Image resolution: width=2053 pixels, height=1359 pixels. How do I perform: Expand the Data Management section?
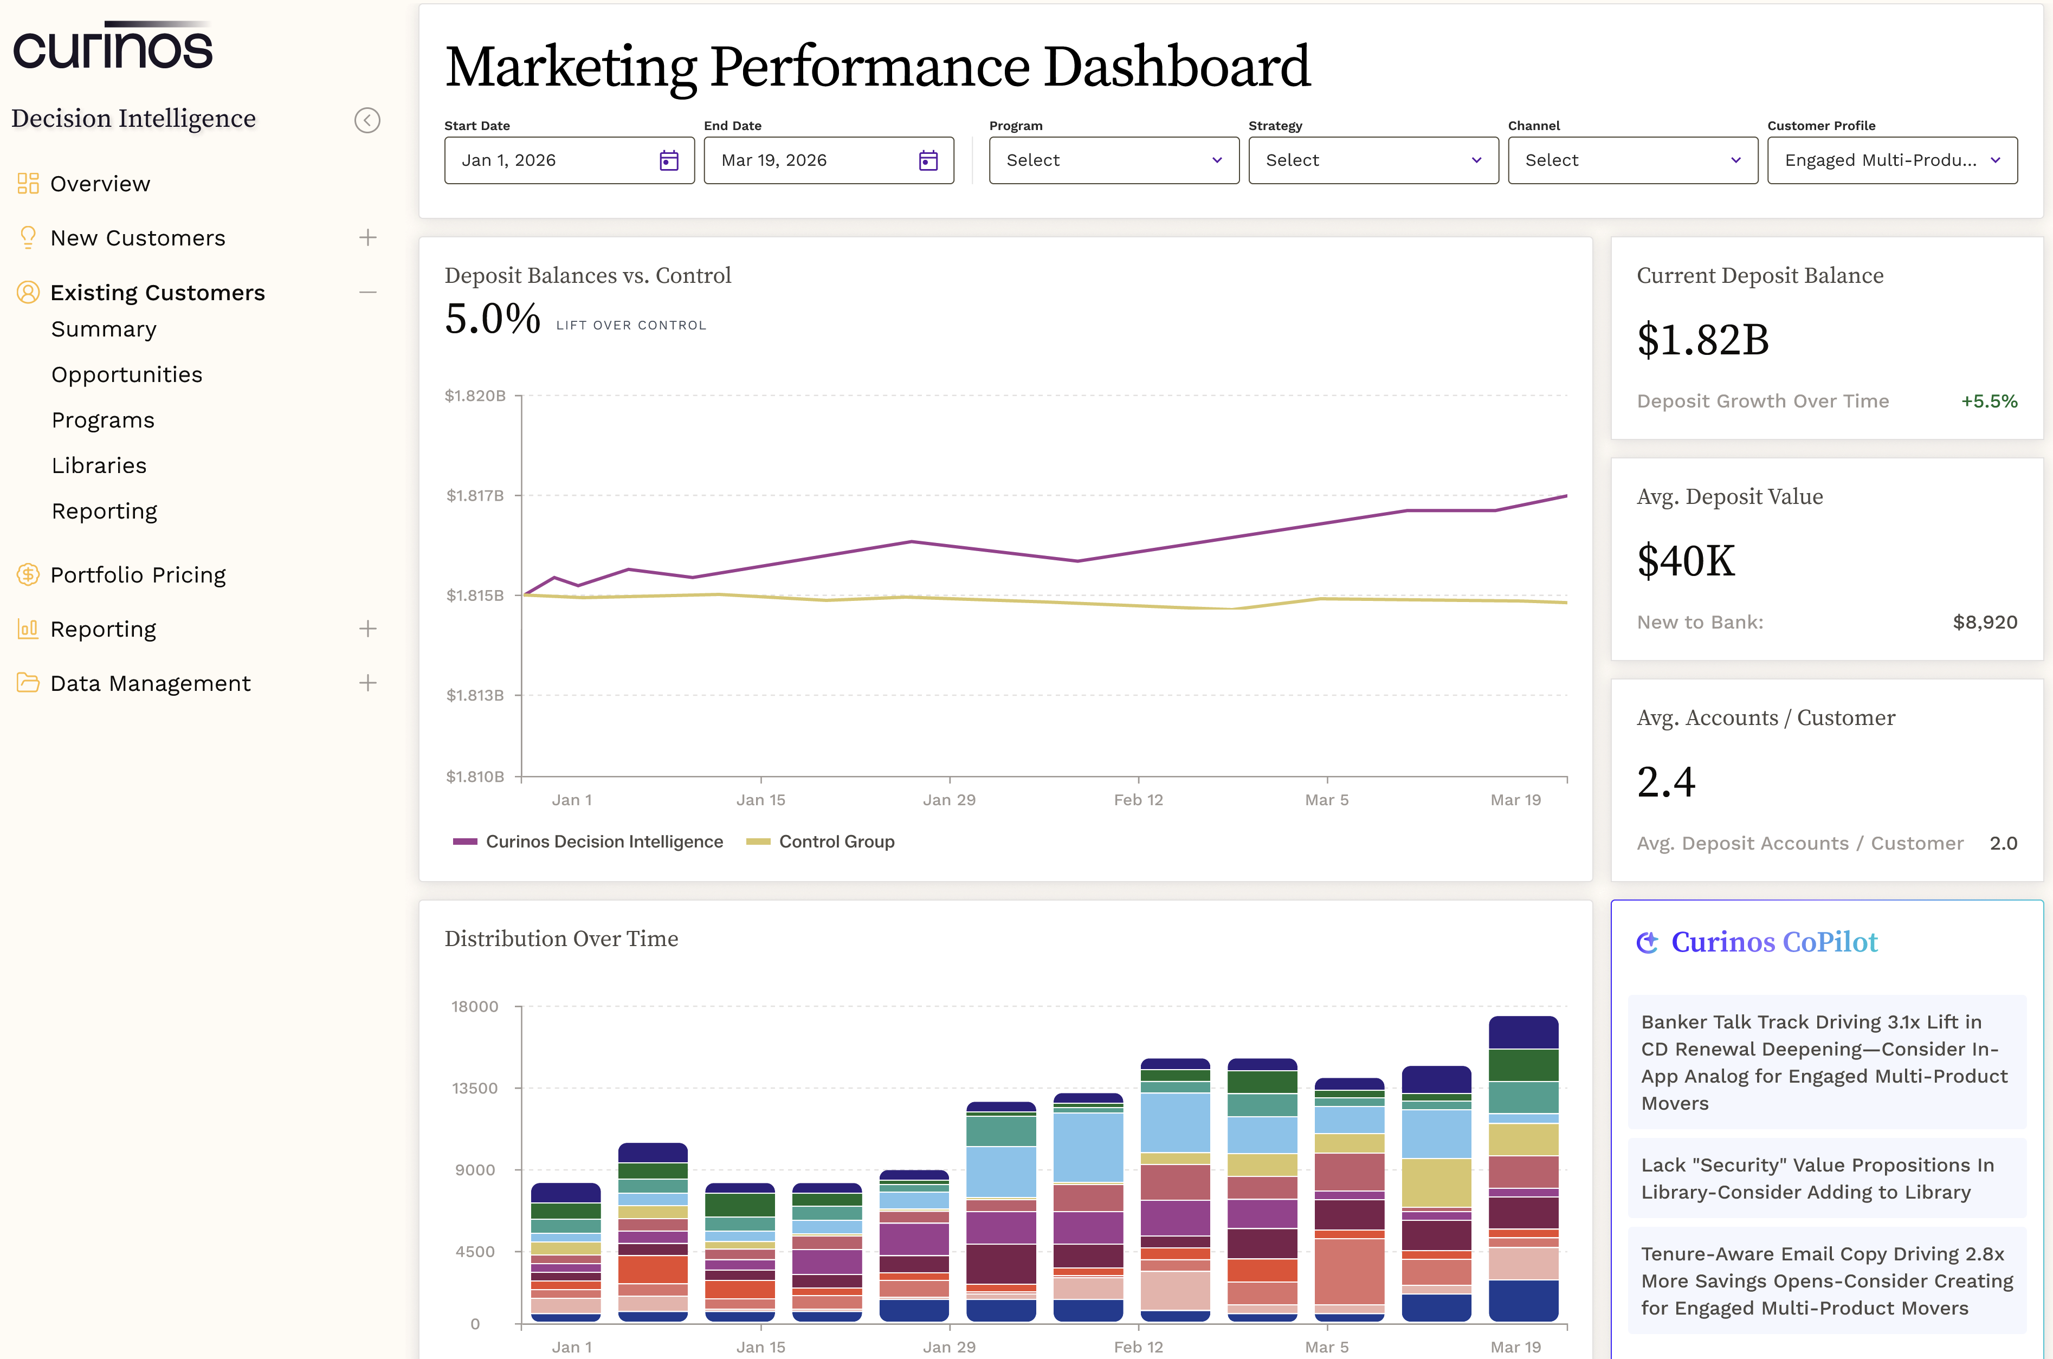coord(367,683)
